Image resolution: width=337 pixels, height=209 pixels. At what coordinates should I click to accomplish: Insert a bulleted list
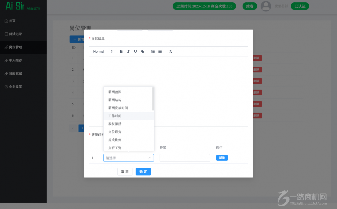pyautogui.click(x=160, y=52)
